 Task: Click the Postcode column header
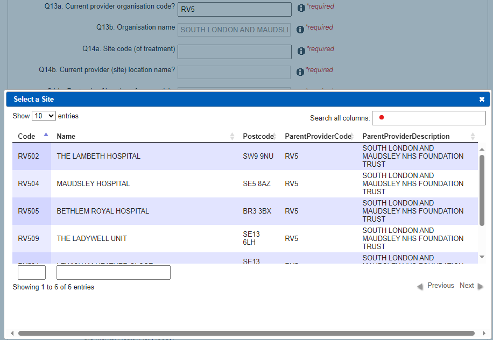(x=258, y=137)
